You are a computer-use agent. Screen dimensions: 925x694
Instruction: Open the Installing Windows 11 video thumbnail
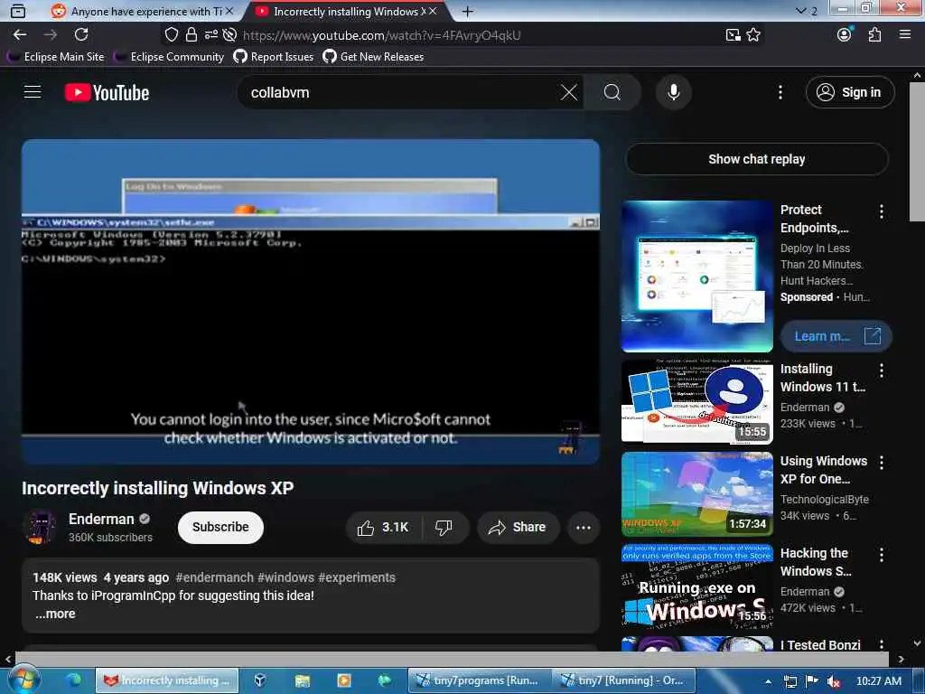point(697,400)
